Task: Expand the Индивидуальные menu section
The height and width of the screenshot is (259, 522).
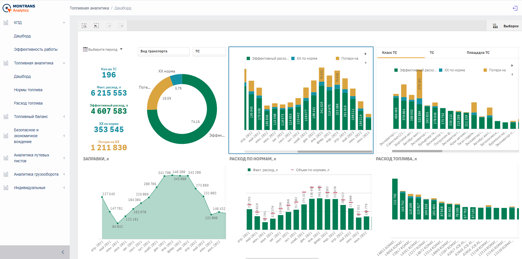Action: (x=64, y=188)
